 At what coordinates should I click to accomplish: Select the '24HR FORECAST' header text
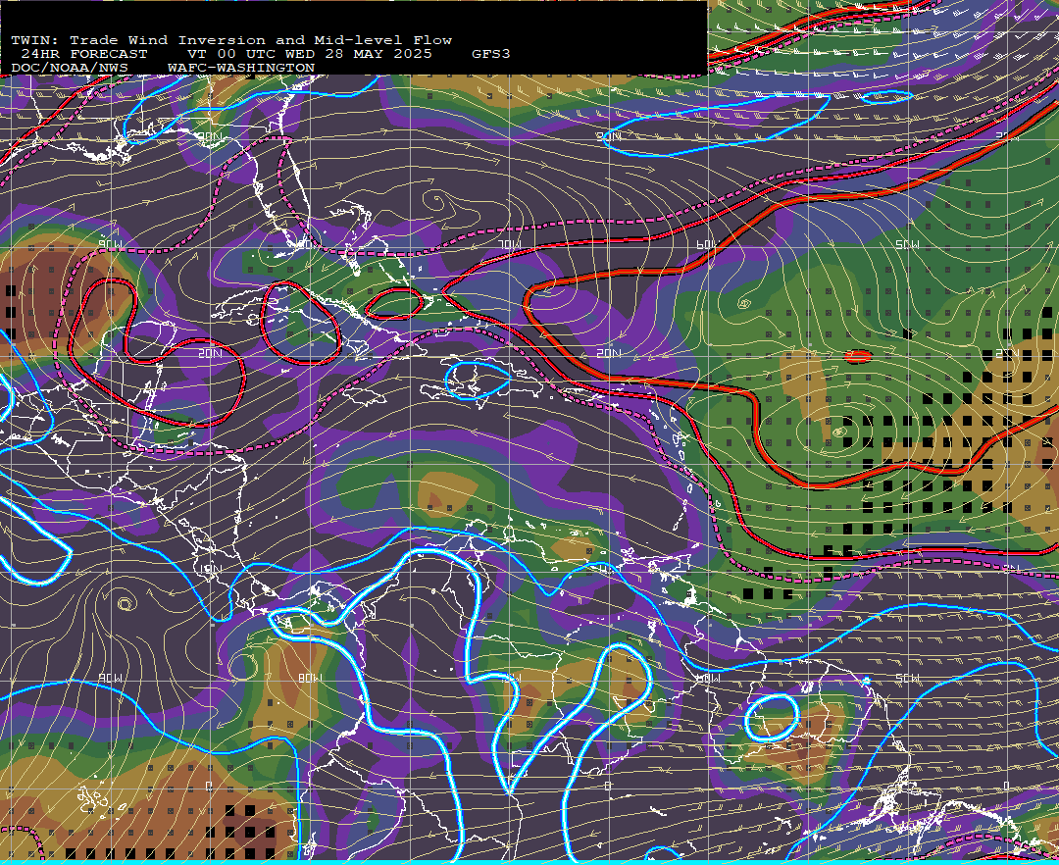84,54
